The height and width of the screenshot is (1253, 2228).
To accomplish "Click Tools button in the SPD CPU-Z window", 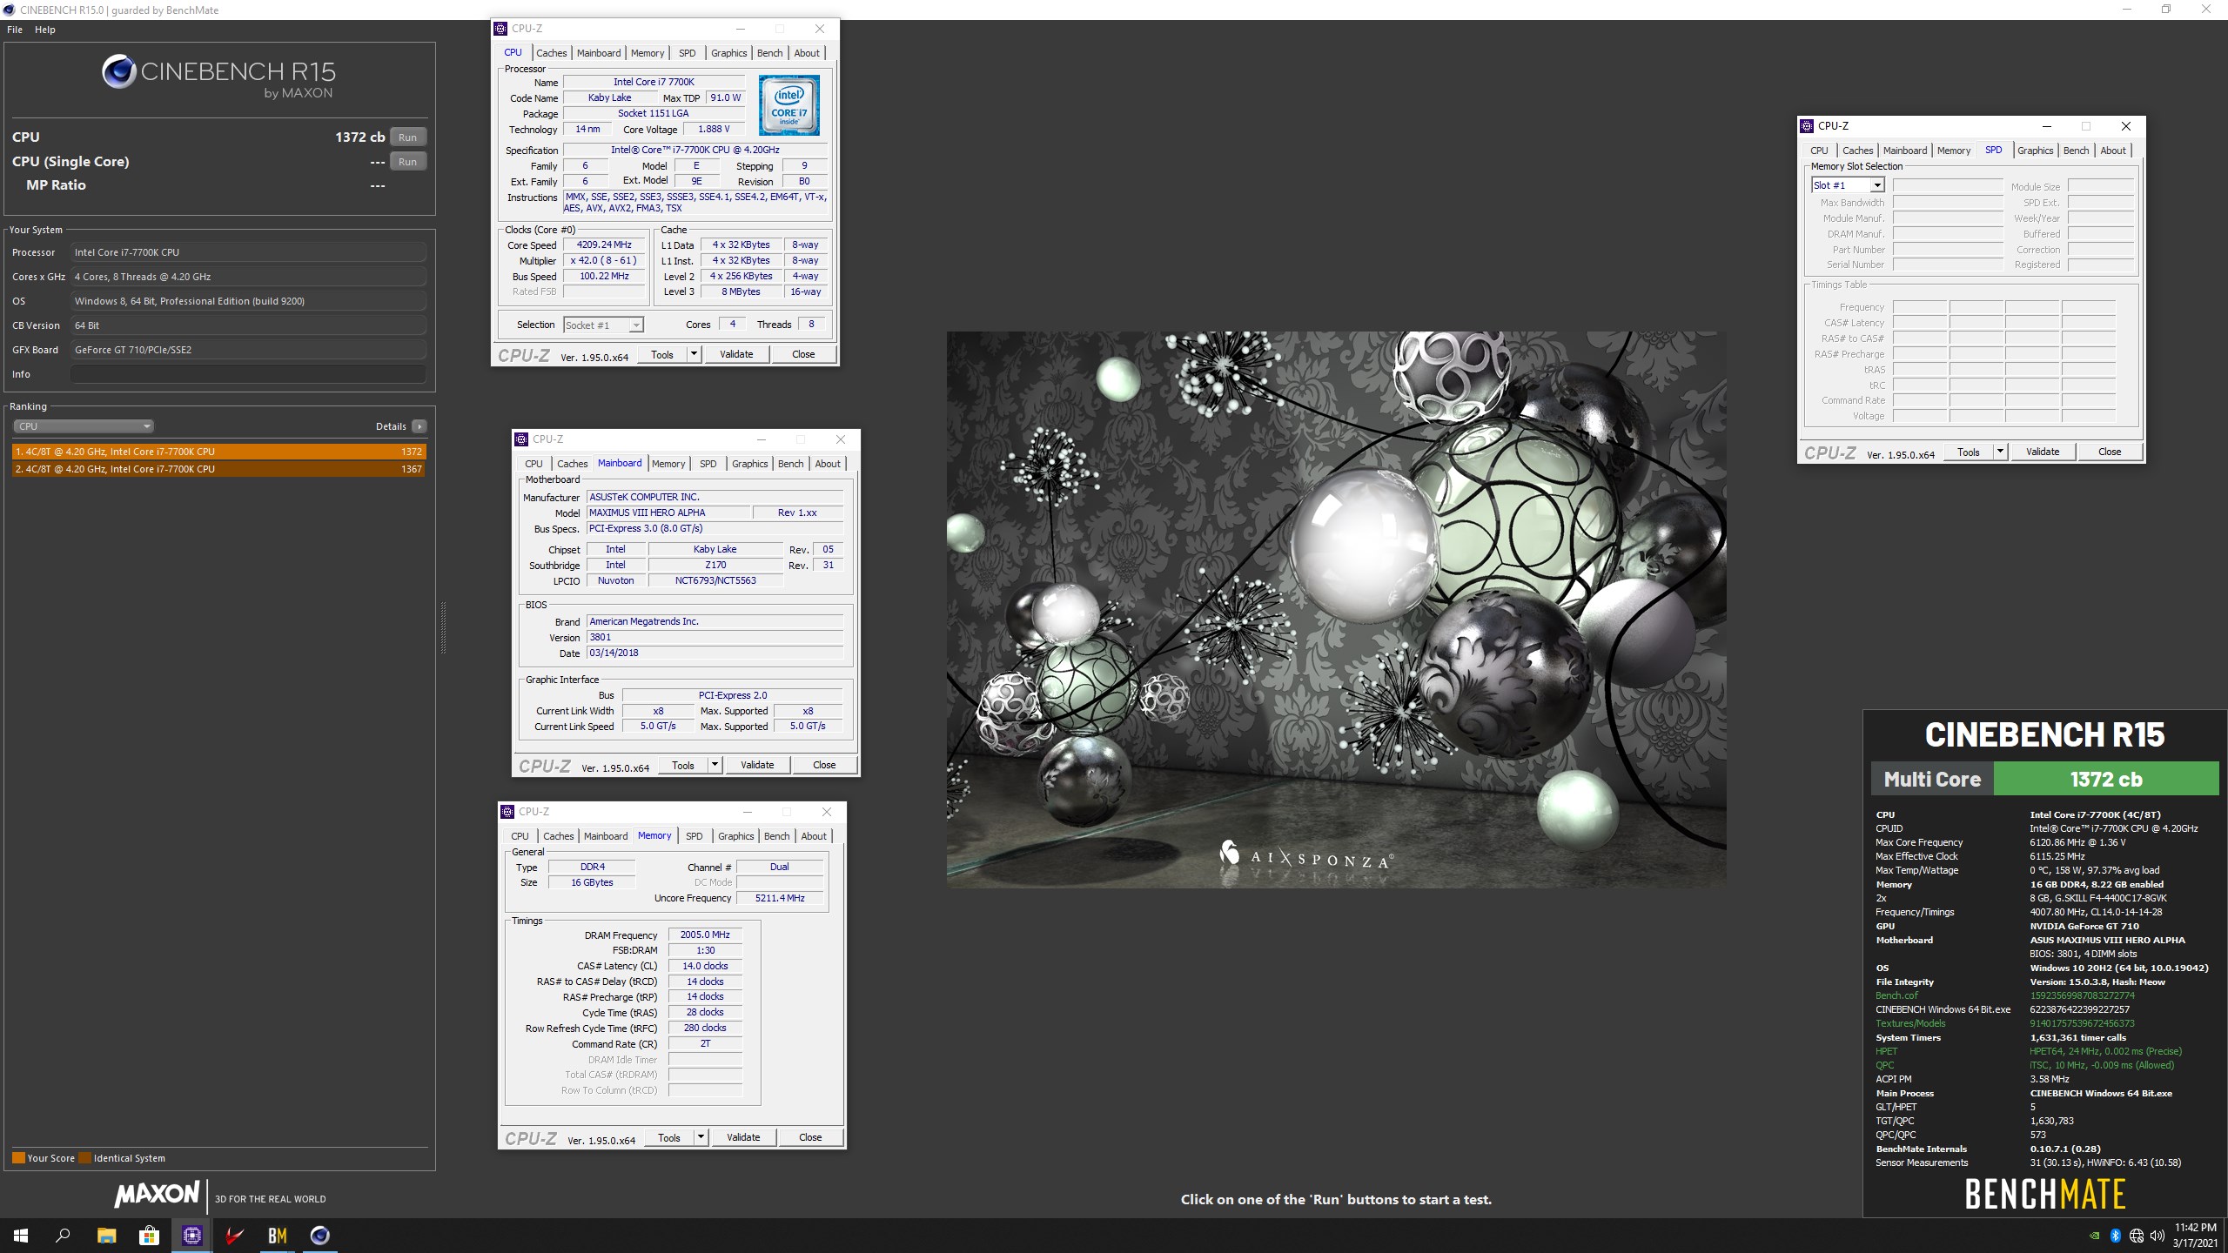I will coord(1969,452).
